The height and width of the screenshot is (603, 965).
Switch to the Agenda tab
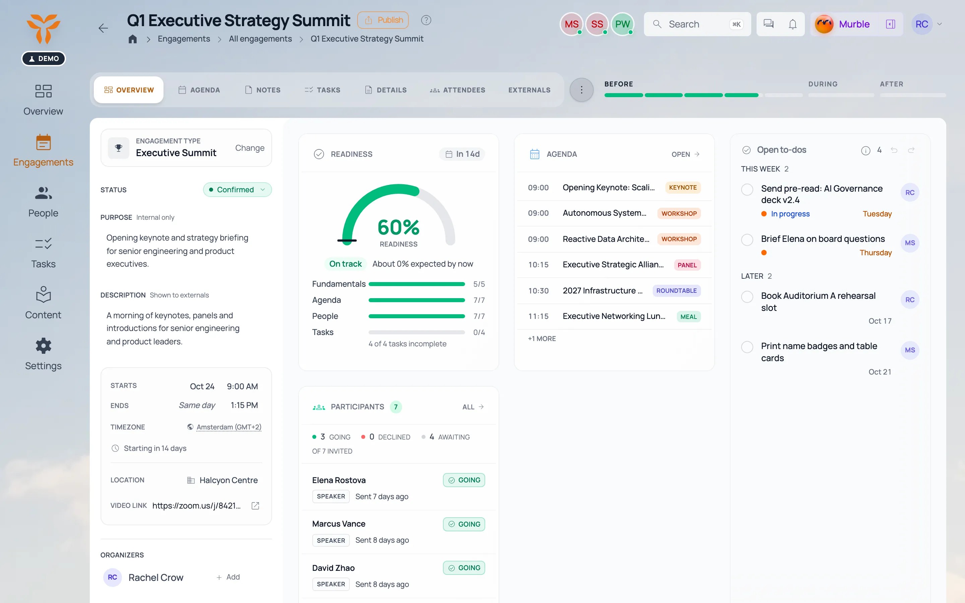(x=199, y=90)
